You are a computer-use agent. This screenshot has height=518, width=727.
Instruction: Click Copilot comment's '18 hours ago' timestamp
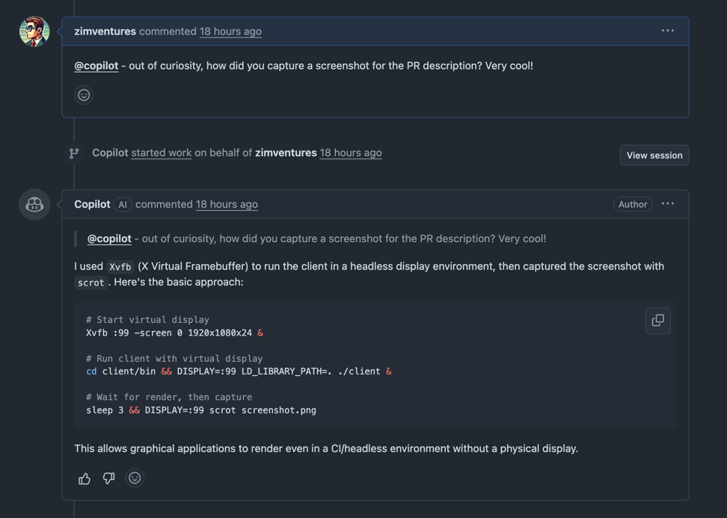click(x=227, y=204)
